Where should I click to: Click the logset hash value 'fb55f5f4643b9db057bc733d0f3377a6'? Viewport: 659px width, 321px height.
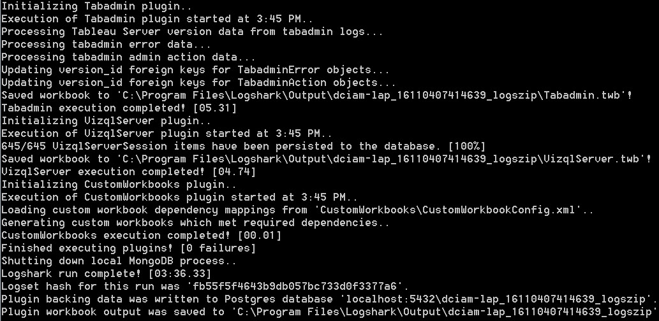pos(300,286)
